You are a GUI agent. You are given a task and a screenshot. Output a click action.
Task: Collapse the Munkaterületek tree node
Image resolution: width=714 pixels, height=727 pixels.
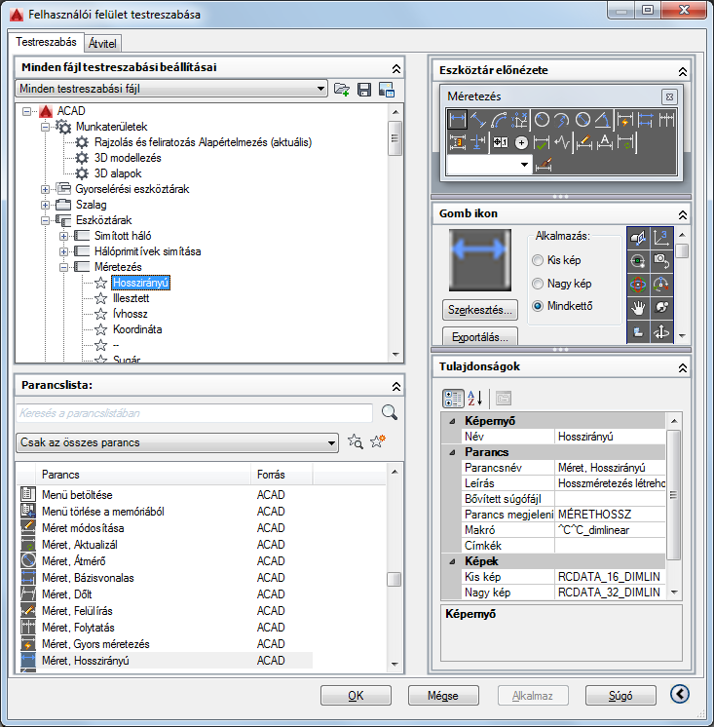(45, 127)
